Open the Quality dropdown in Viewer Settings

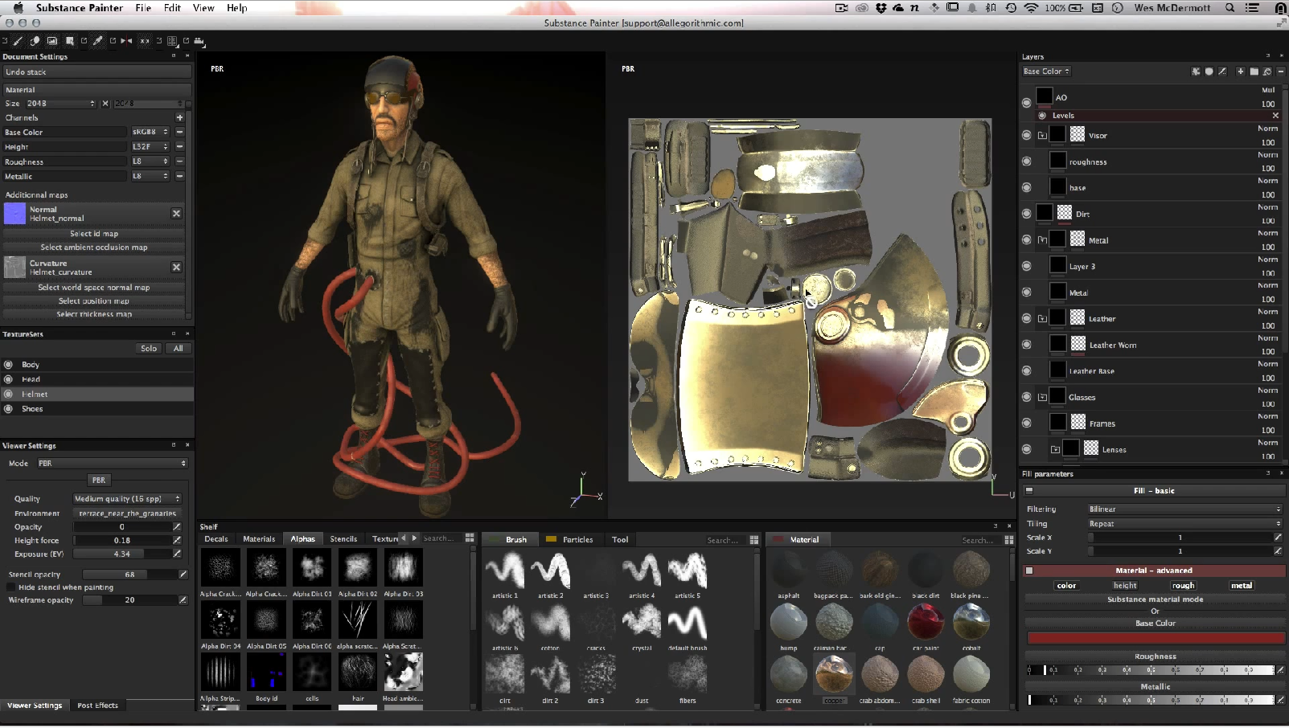(127, 499)
